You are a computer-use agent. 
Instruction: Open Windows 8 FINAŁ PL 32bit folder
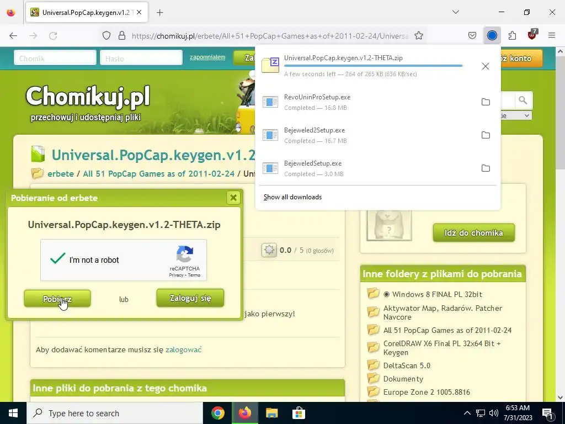click(437, 294)
